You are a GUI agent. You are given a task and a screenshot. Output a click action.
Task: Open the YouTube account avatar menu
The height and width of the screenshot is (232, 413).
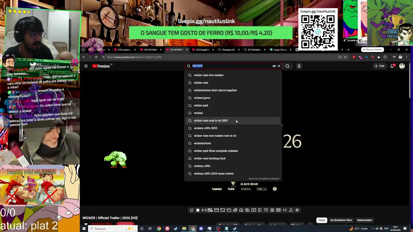(402, 66)
